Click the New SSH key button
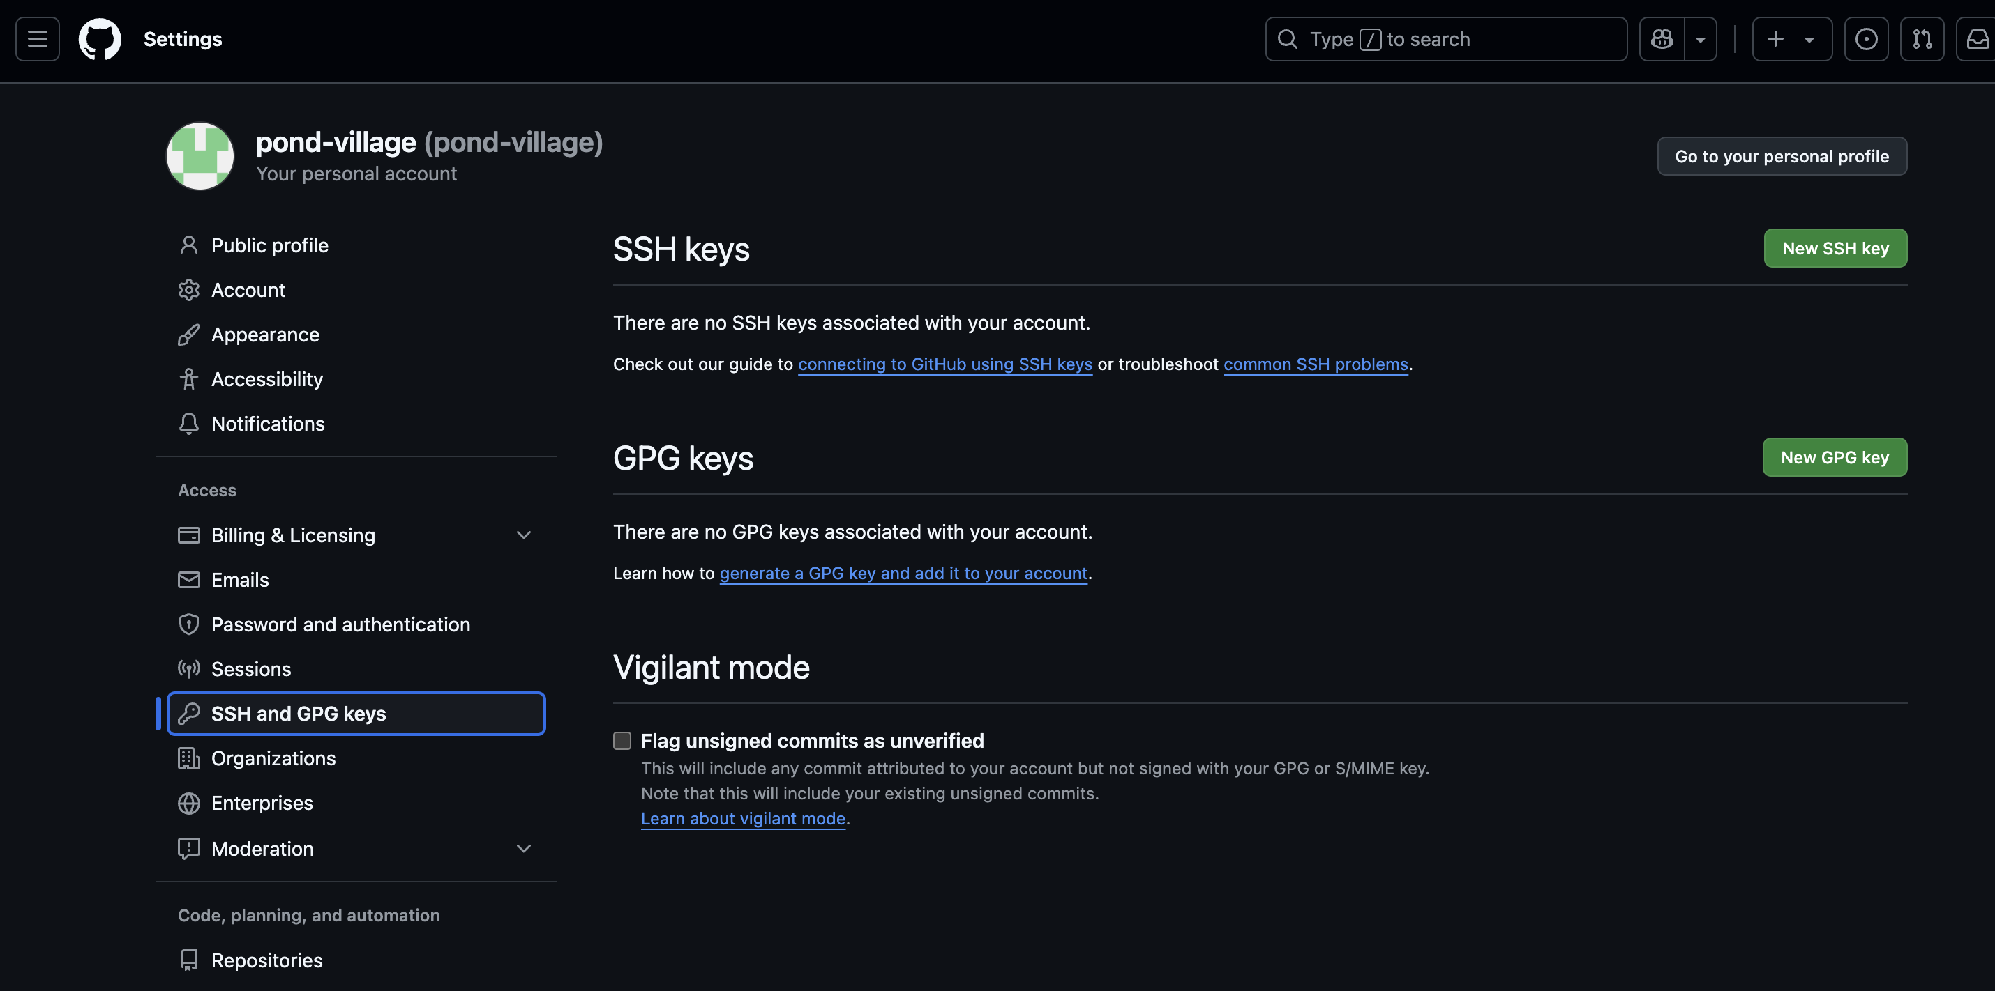This screenshot has width=1995, height=991. 1835,248
